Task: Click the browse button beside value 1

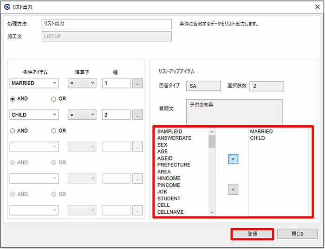Action: 137,83
